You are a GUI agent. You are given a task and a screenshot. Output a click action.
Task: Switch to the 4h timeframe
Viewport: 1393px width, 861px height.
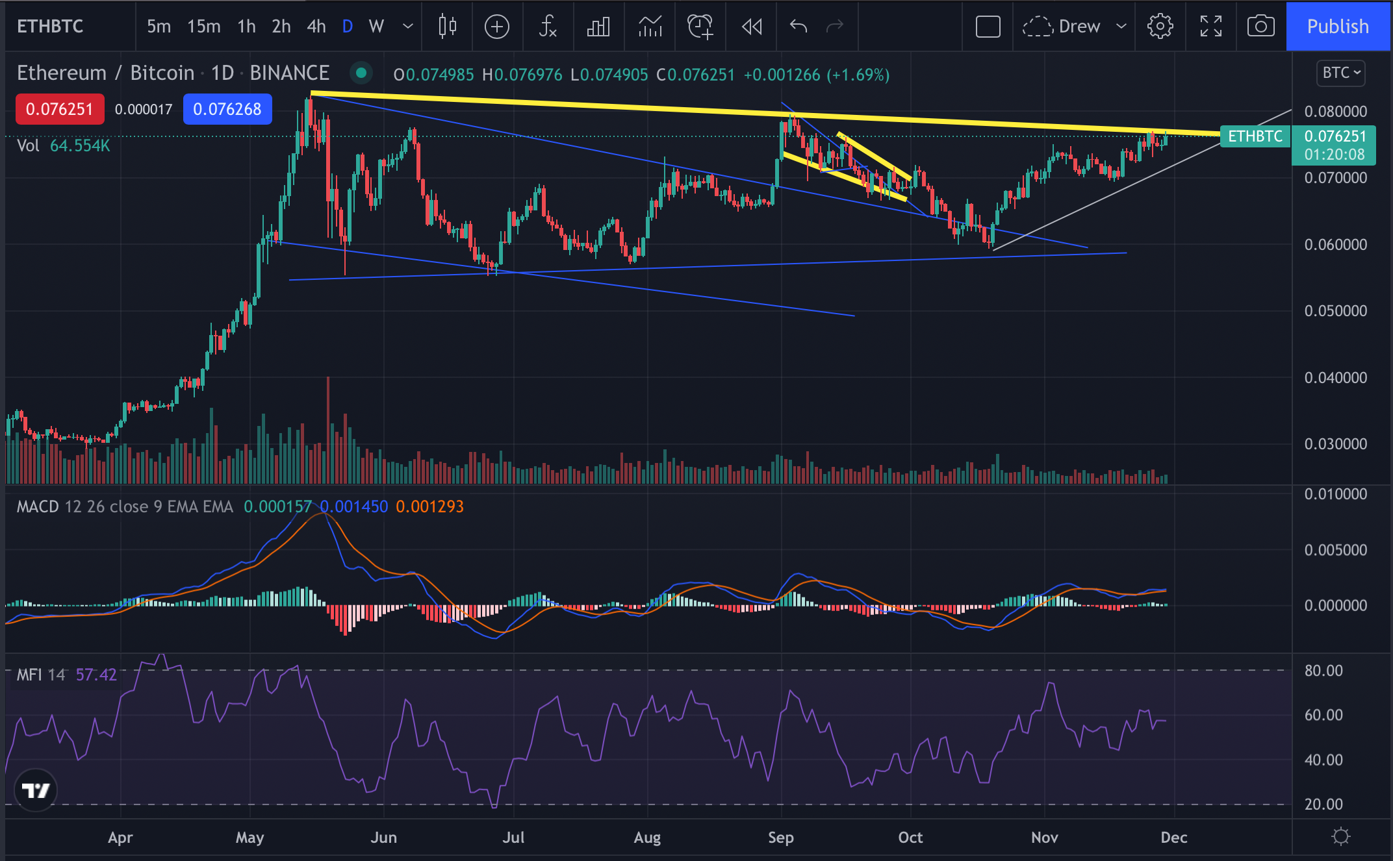coord(316,27)
